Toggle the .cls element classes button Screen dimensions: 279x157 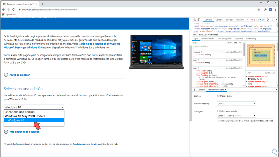pos(235,43)
